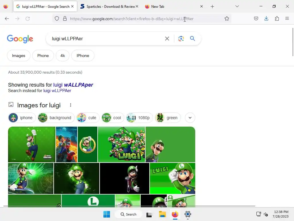Switch to the luigi wLLPPAer Google Search tab

pyautogui.click(x=45, y=7)
